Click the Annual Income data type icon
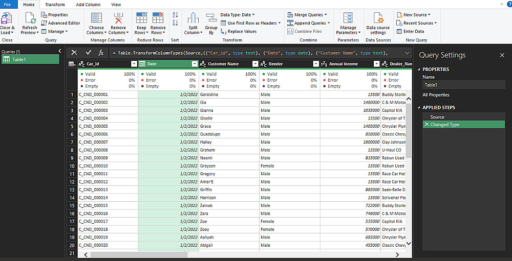512x261 pixels. [324, 64]
